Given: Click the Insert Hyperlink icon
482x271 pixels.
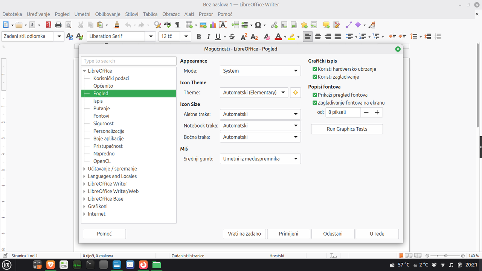Looking at the screenshot, I should pyautogui.click(x=275, y=25).
